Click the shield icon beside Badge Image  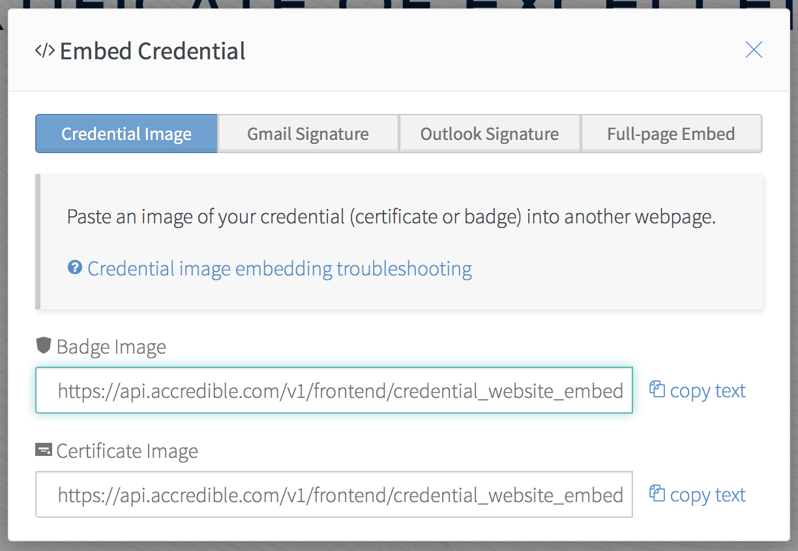44,346
